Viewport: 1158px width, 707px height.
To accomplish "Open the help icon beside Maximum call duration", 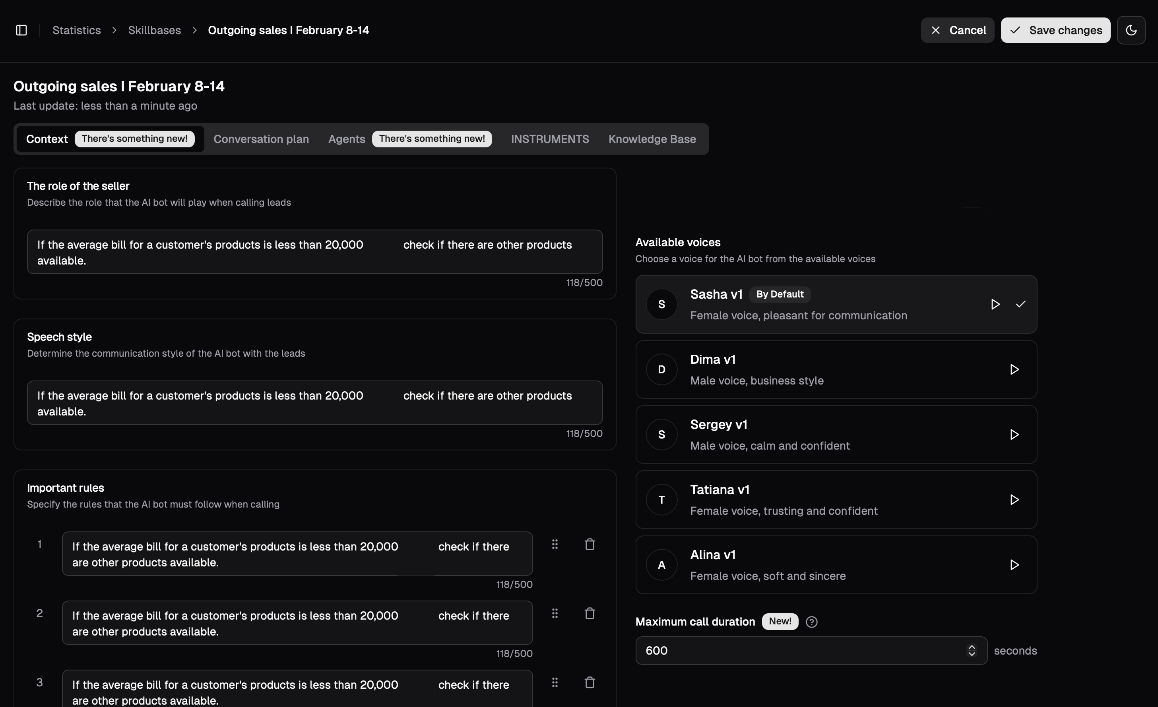I will (811, 622).
